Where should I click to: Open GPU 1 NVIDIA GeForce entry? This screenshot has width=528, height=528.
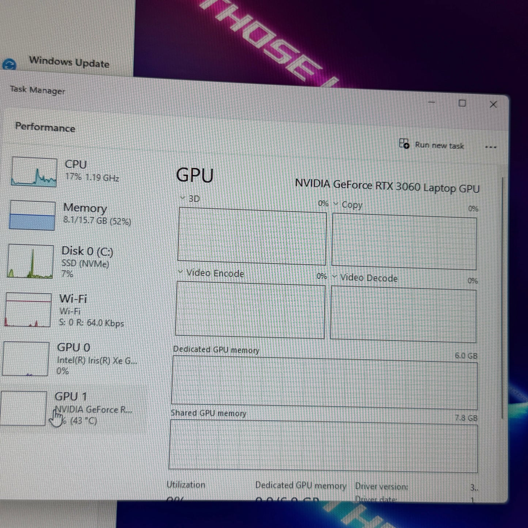click(94, 409)
